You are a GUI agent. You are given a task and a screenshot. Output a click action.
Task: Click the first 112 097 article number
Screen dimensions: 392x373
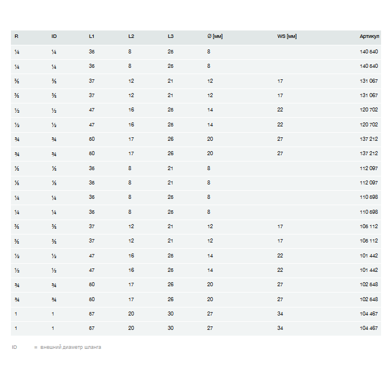coord(368,168)
